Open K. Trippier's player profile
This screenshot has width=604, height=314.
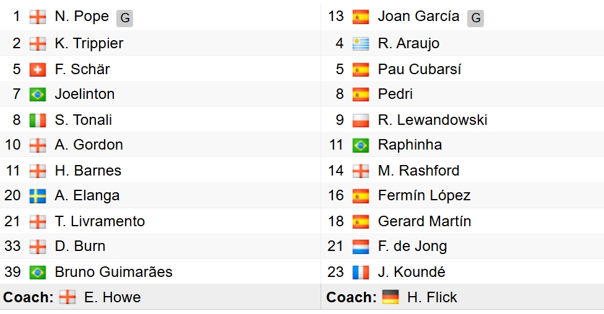point(88,43)
